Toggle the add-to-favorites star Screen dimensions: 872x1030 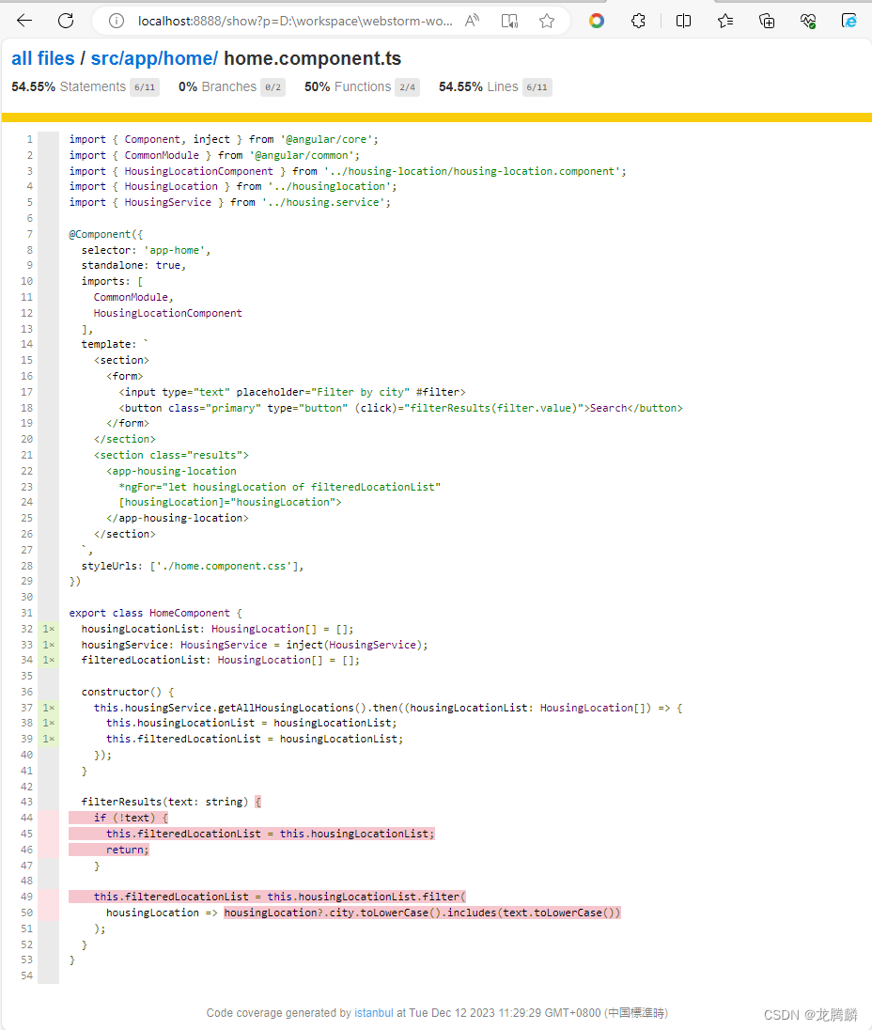click(547, 20)
